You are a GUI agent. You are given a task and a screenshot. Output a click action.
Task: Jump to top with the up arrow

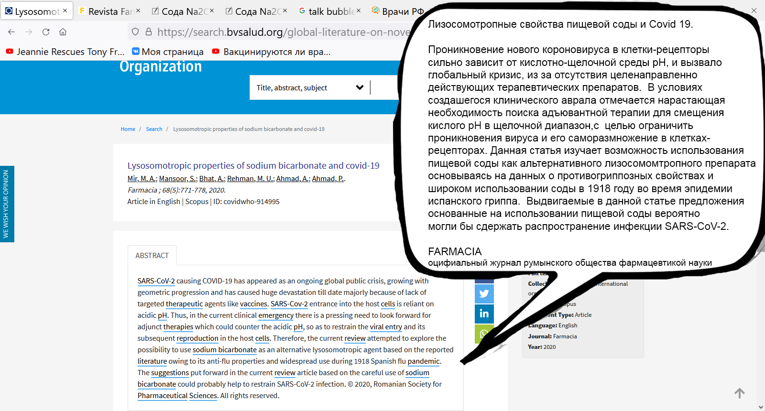tap(740, 393)
